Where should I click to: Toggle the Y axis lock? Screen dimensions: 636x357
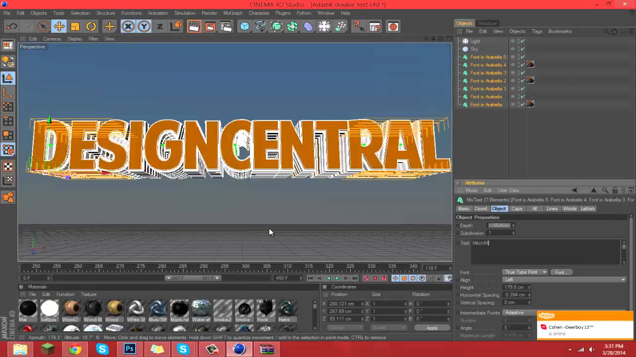[x=144, y=26]
